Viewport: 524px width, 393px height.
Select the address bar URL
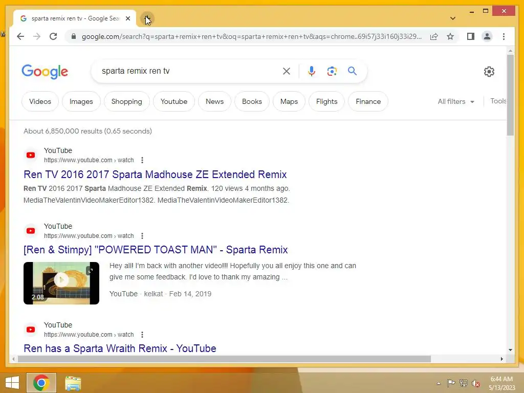(x=251, y=36)
